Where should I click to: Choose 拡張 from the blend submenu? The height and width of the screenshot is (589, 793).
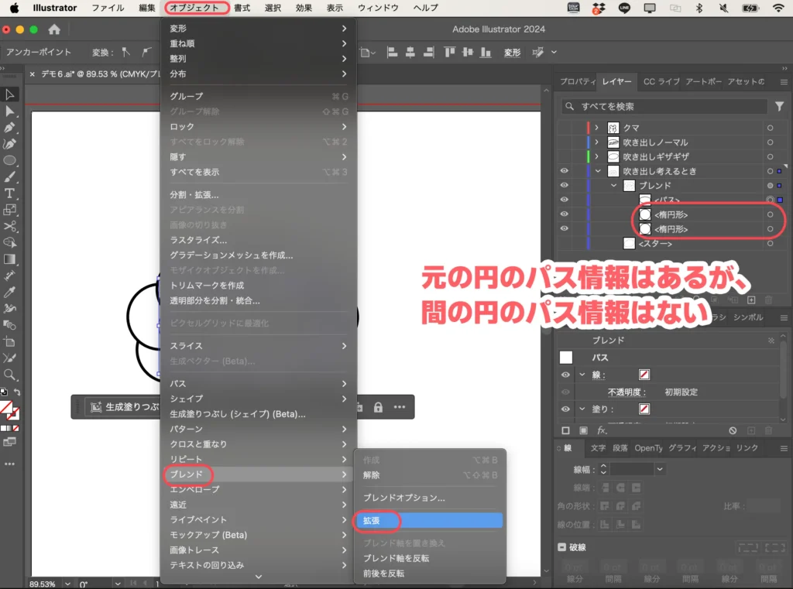(x=376, y=522)
